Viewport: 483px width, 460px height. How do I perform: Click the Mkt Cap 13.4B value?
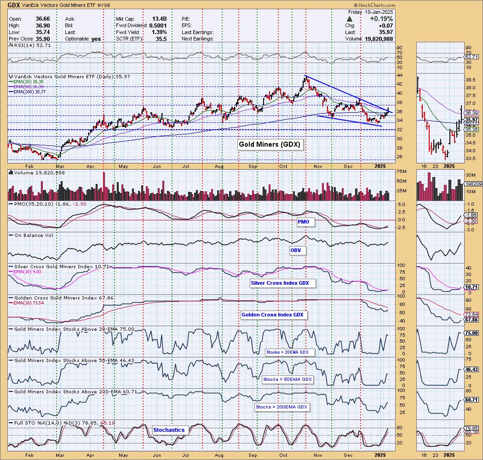(159, 19)
